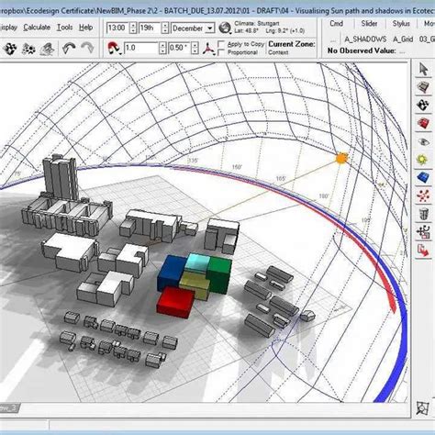Click the red cube icon in right toolbar
The height and width of the screenshot is (435, 435).
coord(423,123)
